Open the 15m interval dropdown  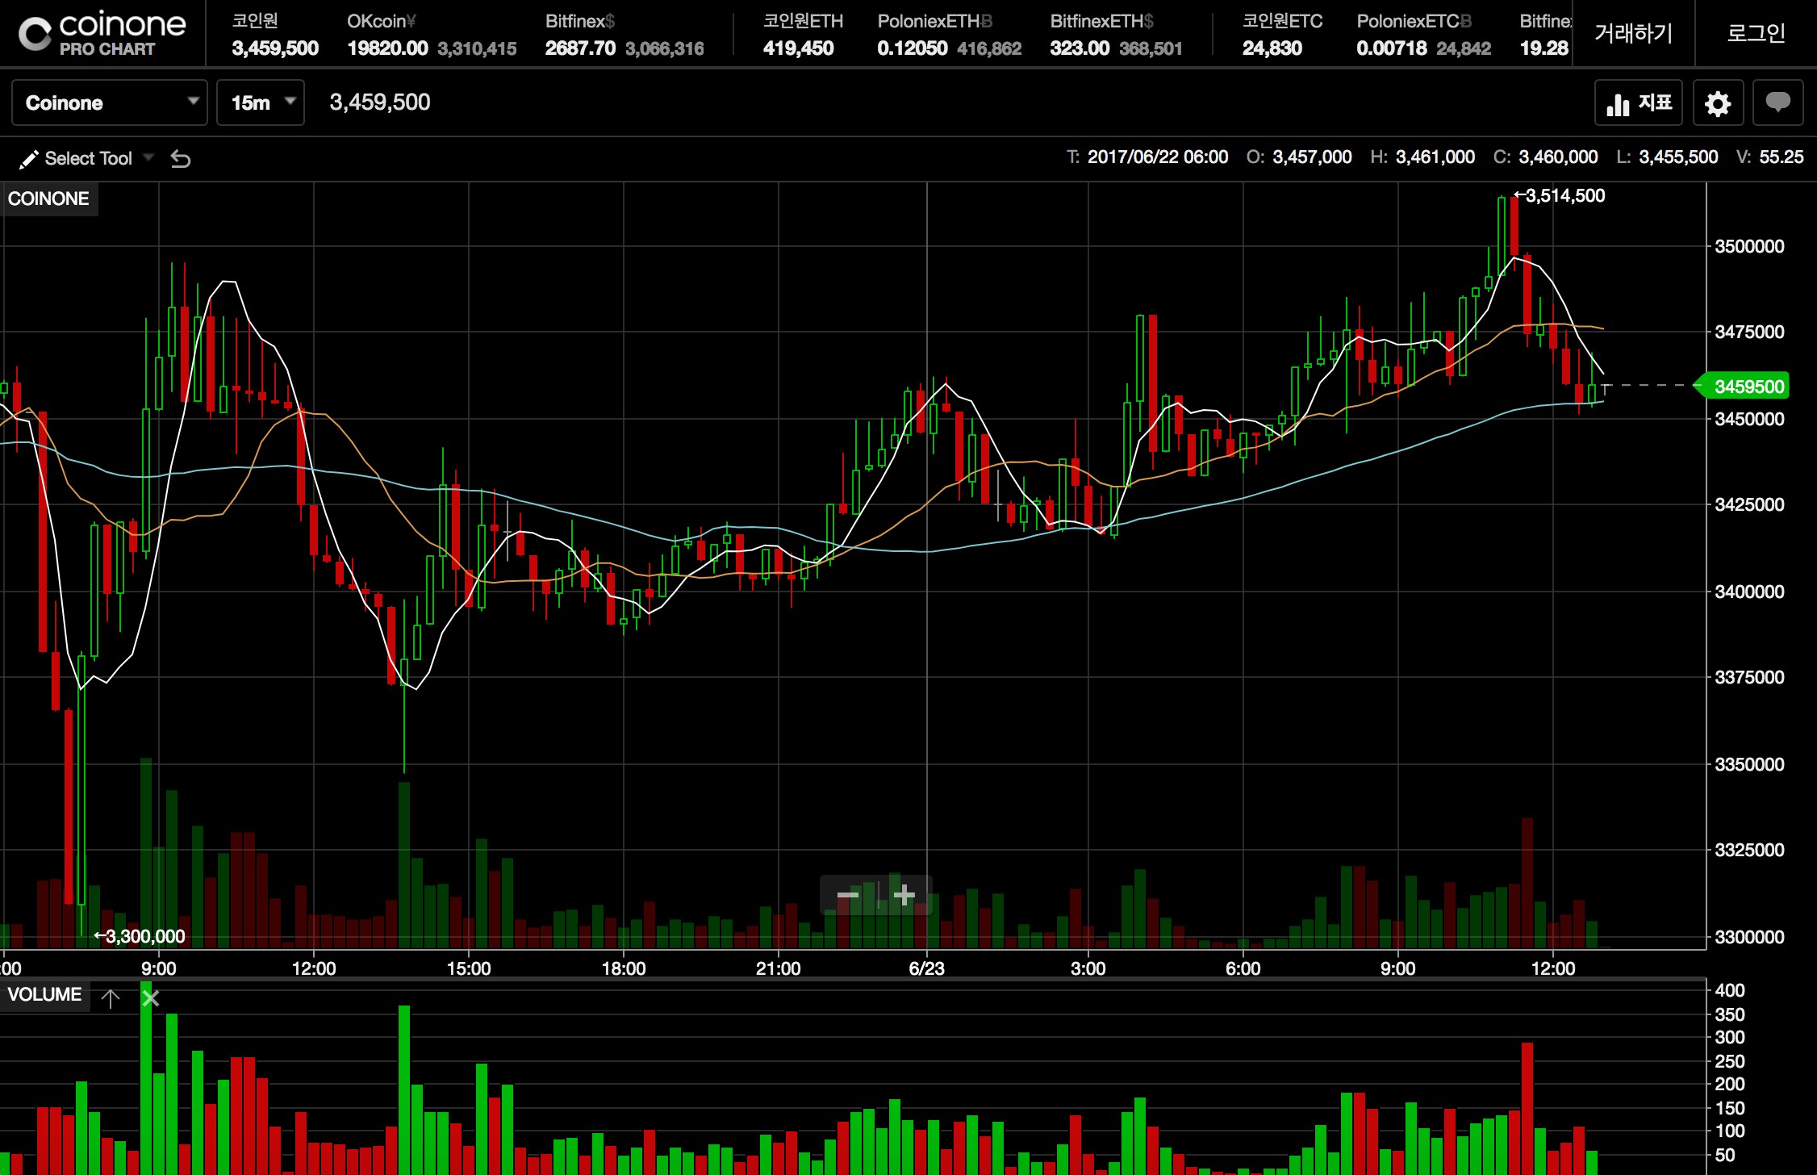261,103
